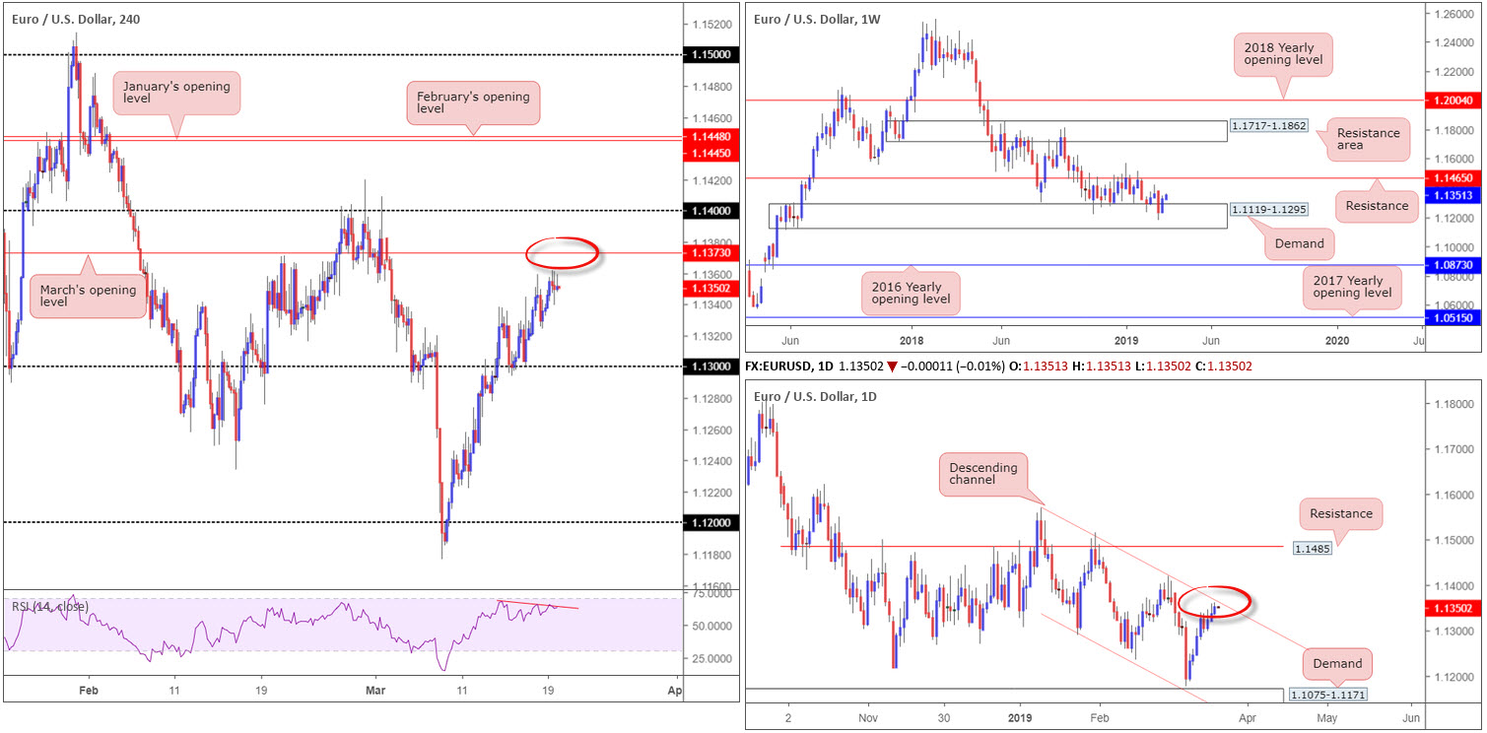This screenshot has height=733, width=1487.
Task: Click the 1.1119-1.1295 zone label
Action: pyautogui.click(x=1268, y=209)
